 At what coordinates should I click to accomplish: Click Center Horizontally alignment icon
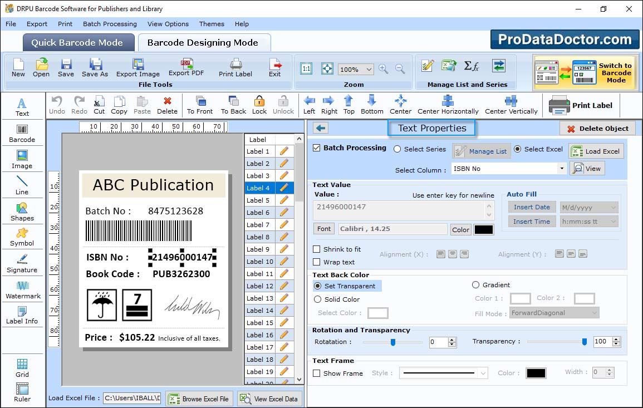pyautogui.click(x=448, y=104)
